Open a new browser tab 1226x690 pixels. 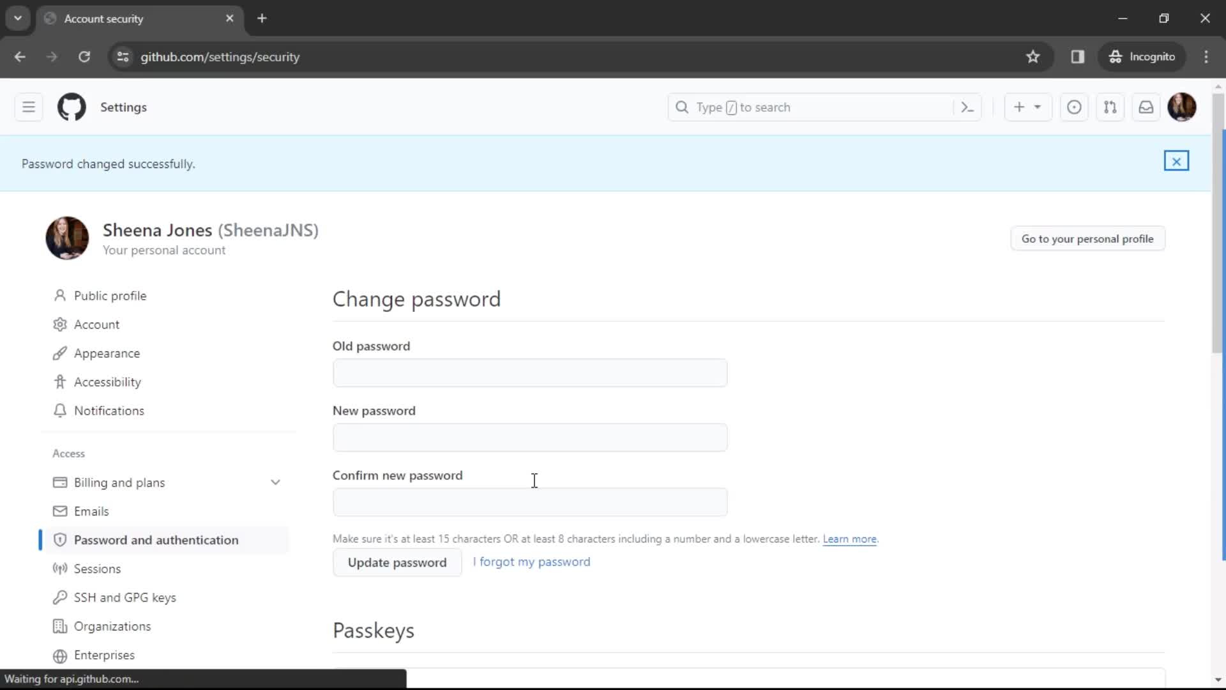(x=262, y=19)
